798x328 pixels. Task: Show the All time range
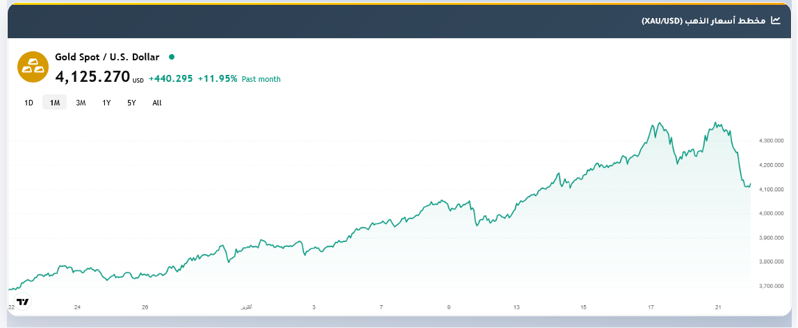(x=157, y=103)
